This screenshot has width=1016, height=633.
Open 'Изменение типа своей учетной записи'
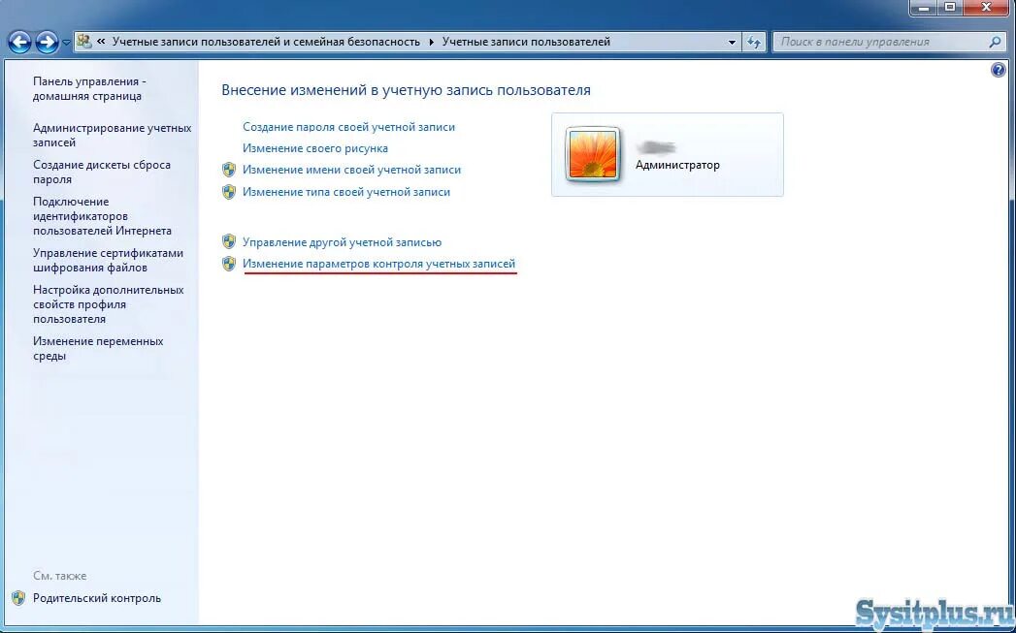coord(346,192)
